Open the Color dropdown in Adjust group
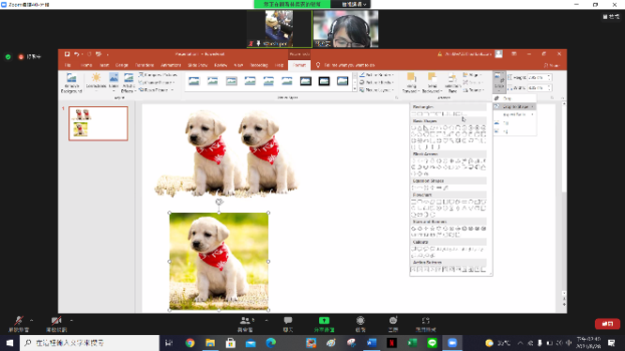Viewport: 625px width, 351px height. tap(114, 82)
